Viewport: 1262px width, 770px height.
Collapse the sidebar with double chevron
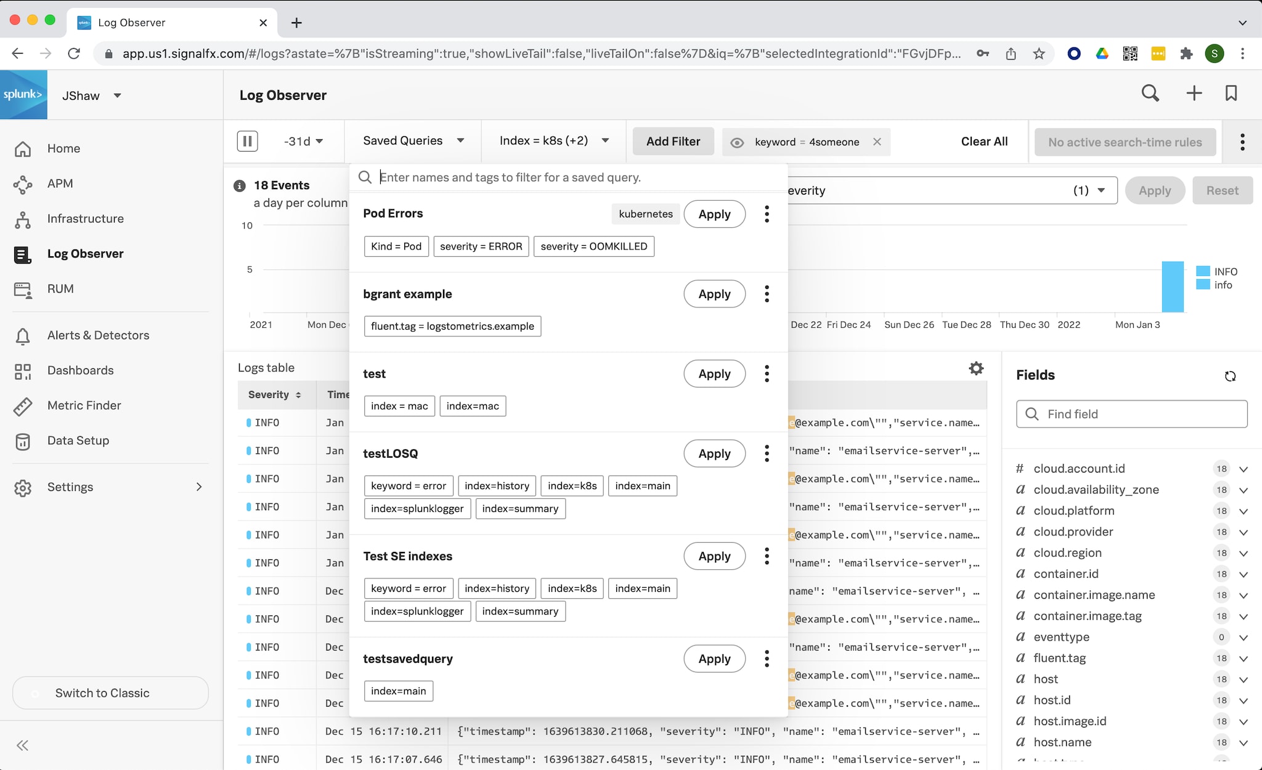click(23, 746)
